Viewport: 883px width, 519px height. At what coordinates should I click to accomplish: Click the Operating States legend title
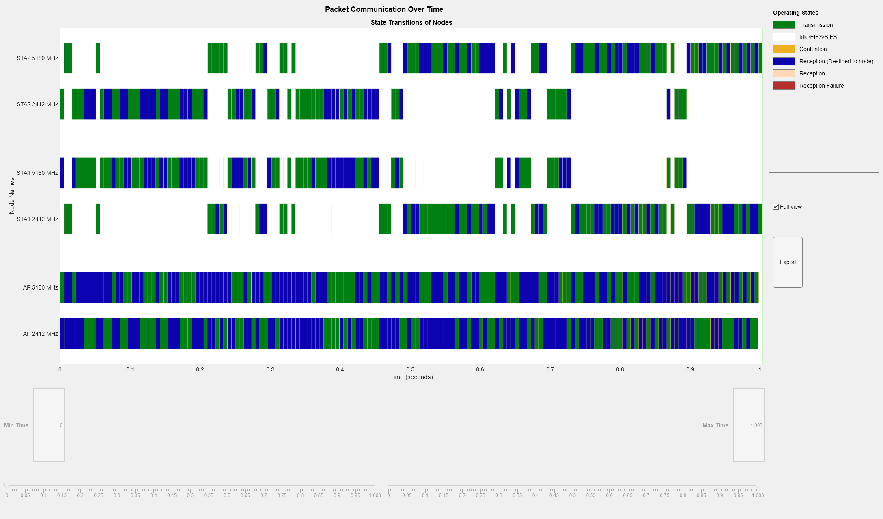(795, 13)
